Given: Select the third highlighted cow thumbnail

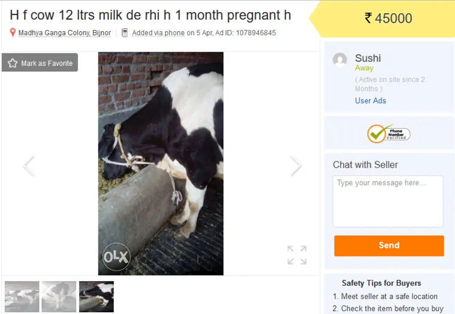Looking at the screenshot, I should 97,296.
